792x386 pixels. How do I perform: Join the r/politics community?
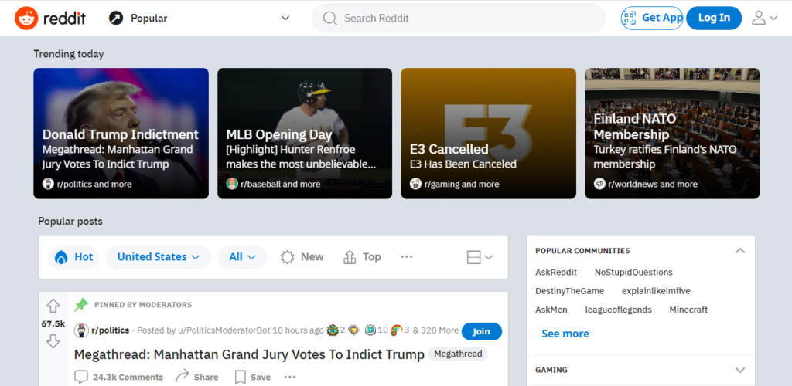pyautogui.click(x=482, y=331)
